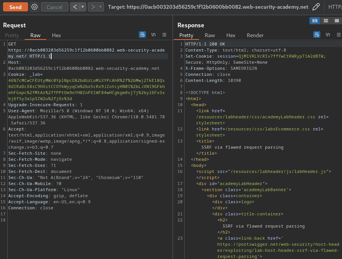Go forward to next request arrow

pos(93,7)
